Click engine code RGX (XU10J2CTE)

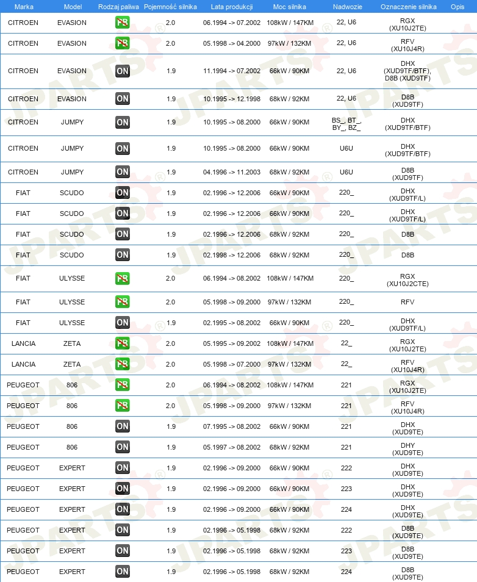407,280
